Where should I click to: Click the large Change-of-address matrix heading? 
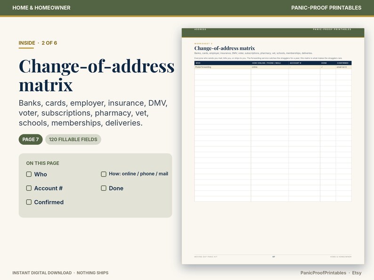click(97, 75)
